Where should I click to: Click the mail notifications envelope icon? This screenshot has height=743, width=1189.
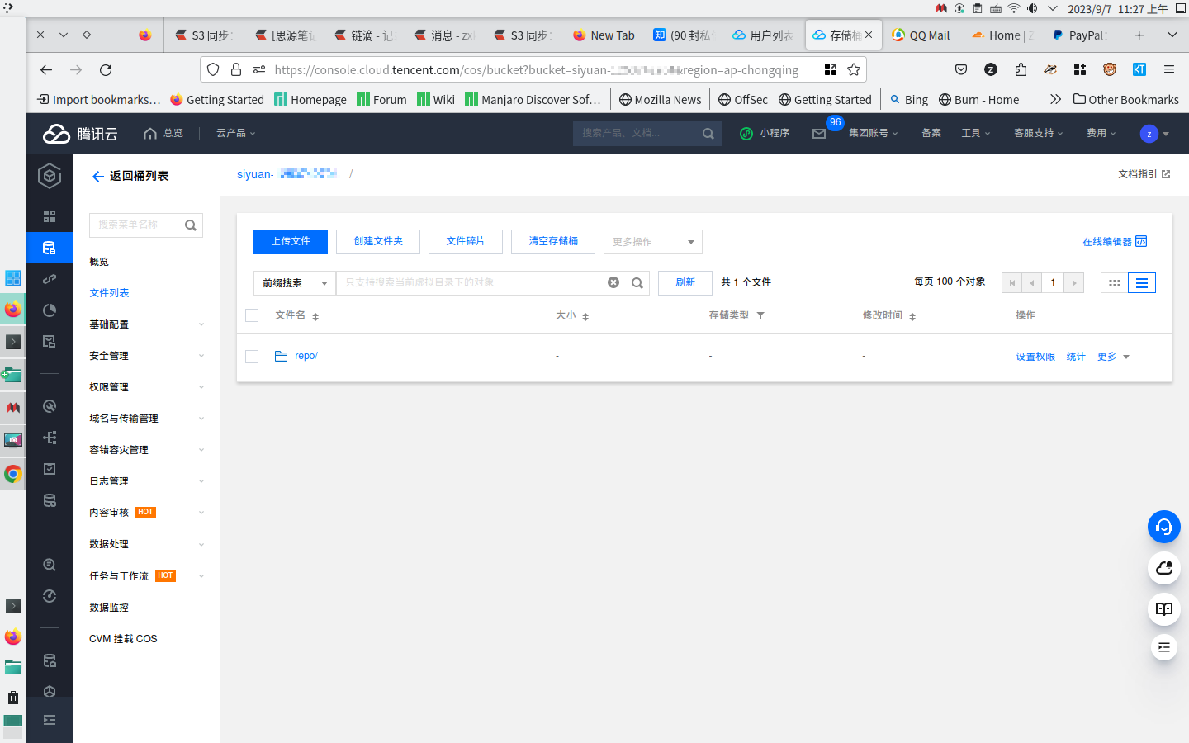coord(818,134)
